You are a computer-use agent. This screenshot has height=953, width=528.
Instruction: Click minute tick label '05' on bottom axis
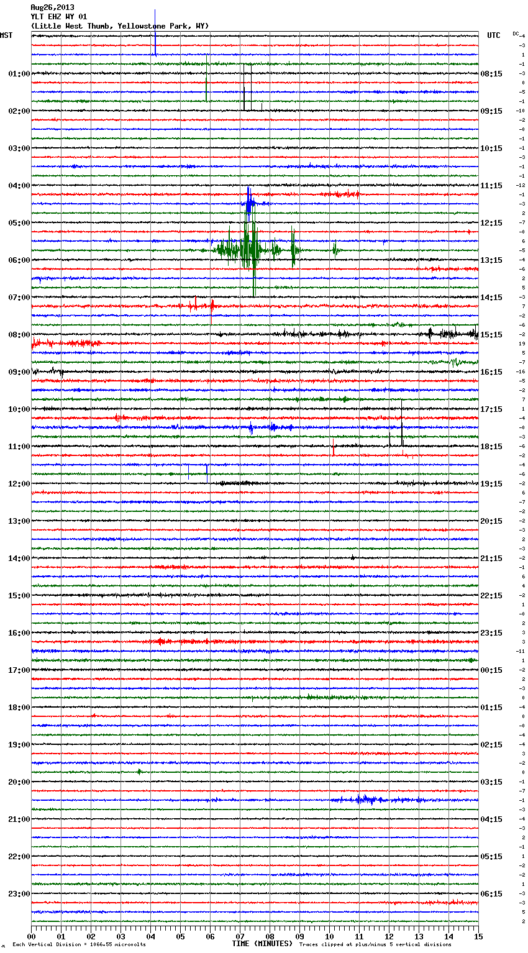point(181,936)
